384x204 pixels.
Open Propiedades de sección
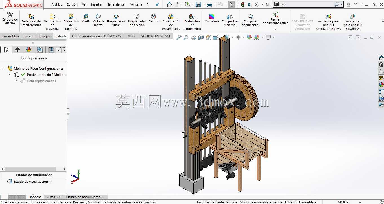pos(137,21)
